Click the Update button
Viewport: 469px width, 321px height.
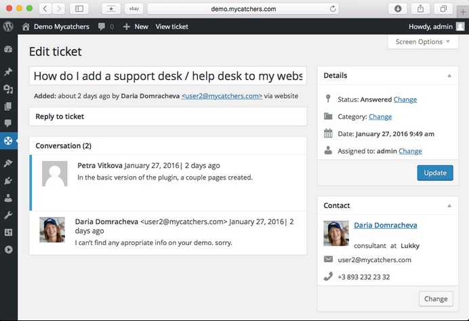click(435, 173)
